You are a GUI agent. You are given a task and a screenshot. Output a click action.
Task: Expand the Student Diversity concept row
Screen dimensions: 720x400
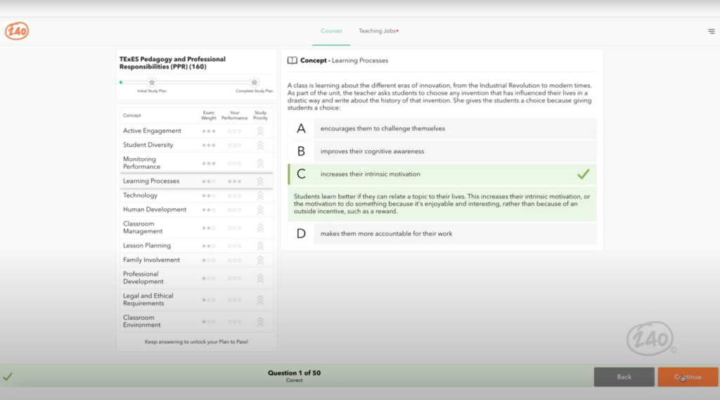(x=148, y=146)
